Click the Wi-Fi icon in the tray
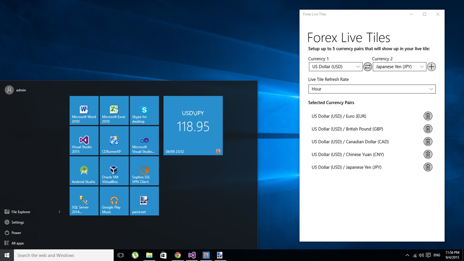The width and height of the screenshot is (464, 261). (x=414, y=255)
